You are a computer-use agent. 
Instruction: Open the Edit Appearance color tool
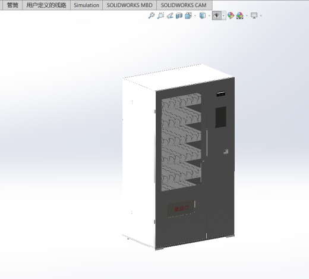point(231,15)
